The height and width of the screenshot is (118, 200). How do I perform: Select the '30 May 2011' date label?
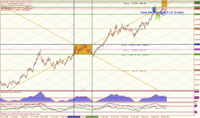[x=165, y=117]
